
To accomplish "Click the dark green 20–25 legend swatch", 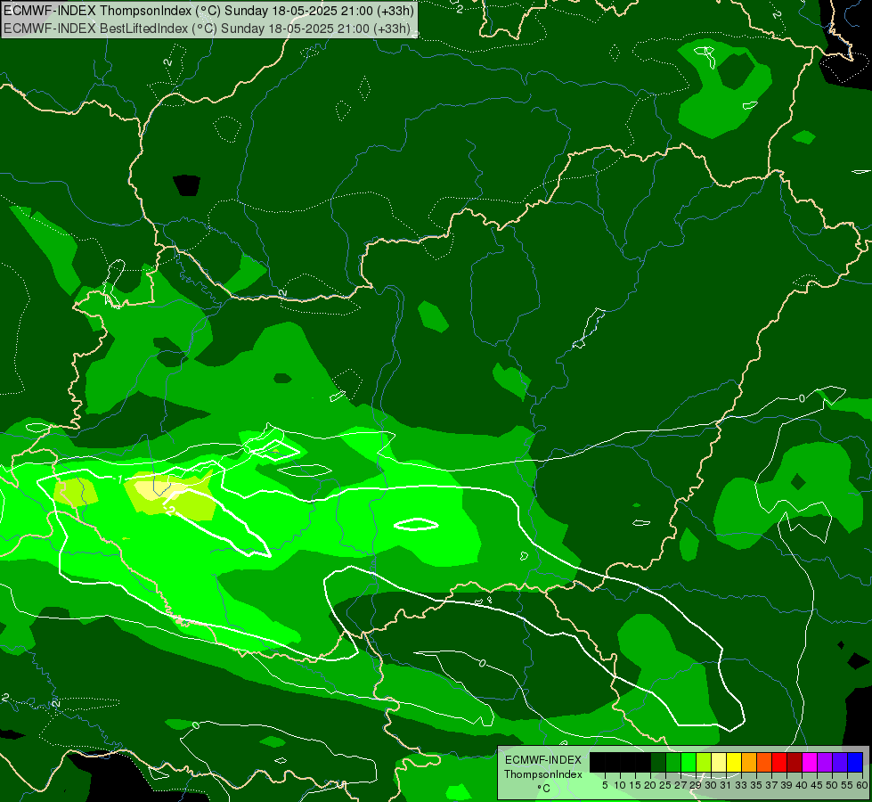I will [x=658, y=762].
